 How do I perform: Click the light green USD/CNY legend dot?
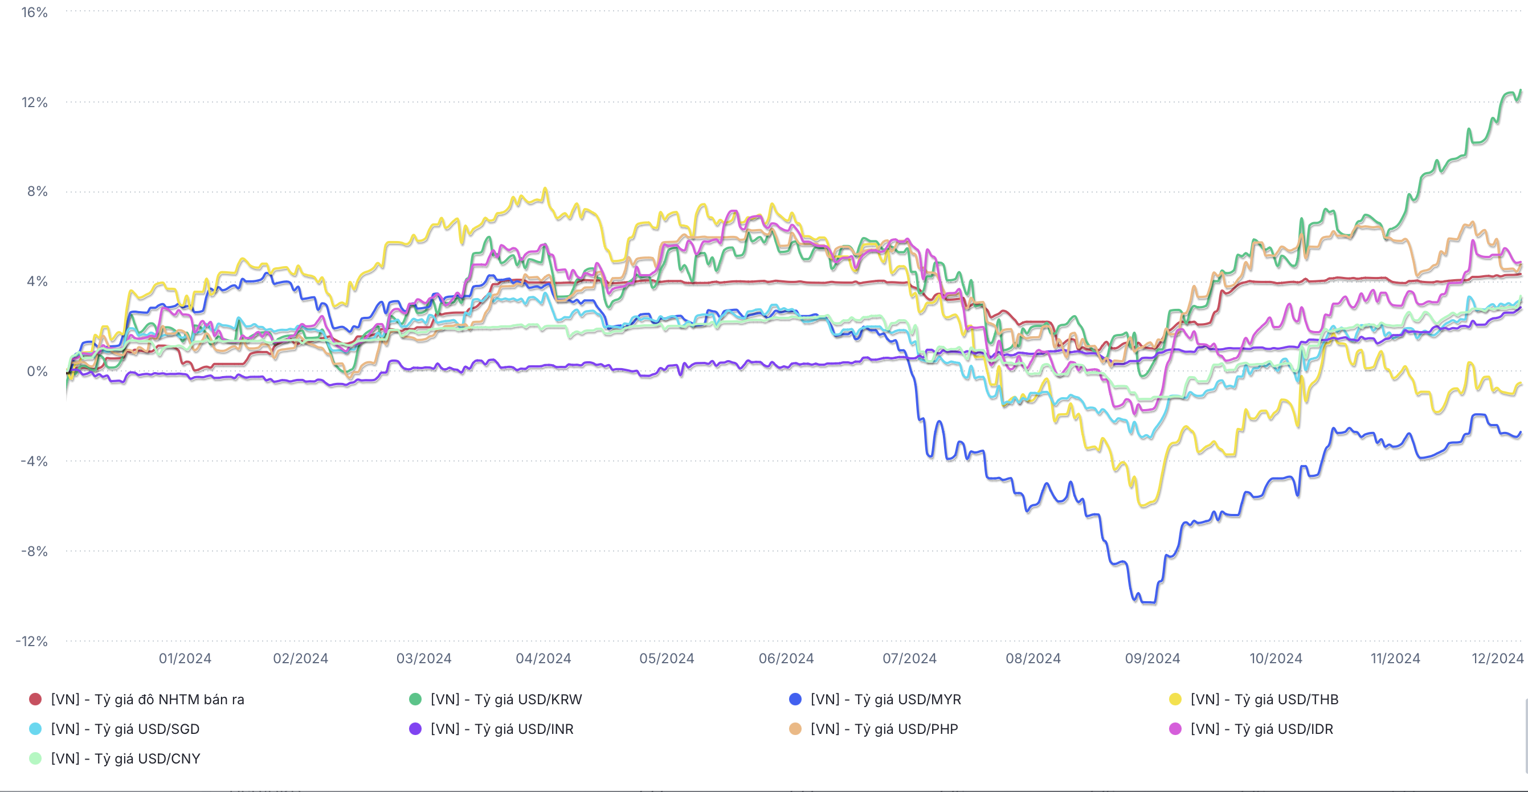pyautogui.click(x=35, y=758)
